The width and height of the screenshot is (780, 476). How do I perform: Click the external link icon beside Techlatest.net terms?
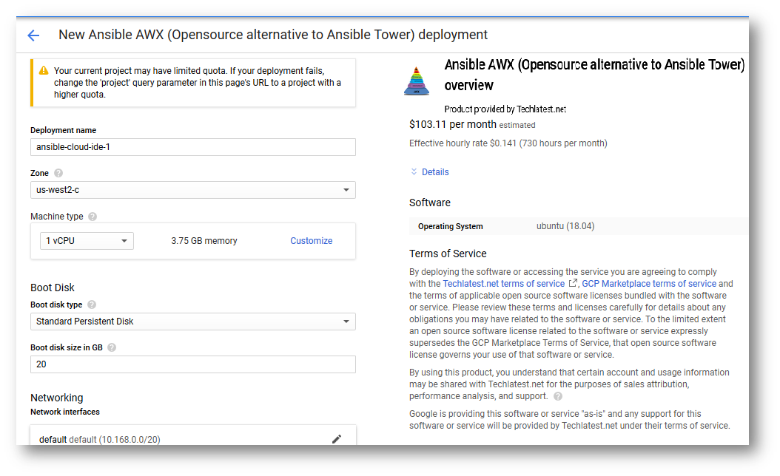pyautogui.click(x=573, y=283)
